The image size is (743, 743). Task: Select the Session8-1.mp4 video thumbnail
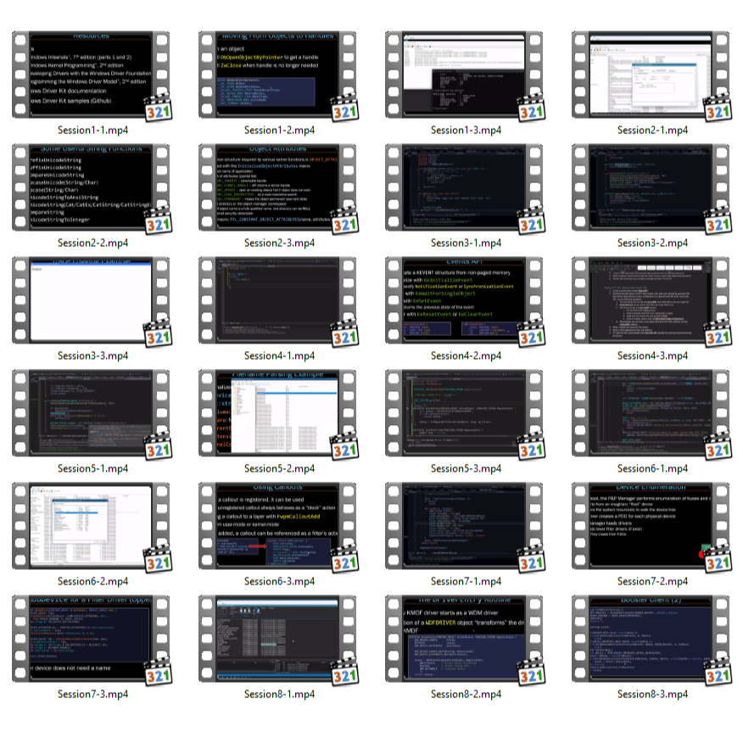pos(277,639)
